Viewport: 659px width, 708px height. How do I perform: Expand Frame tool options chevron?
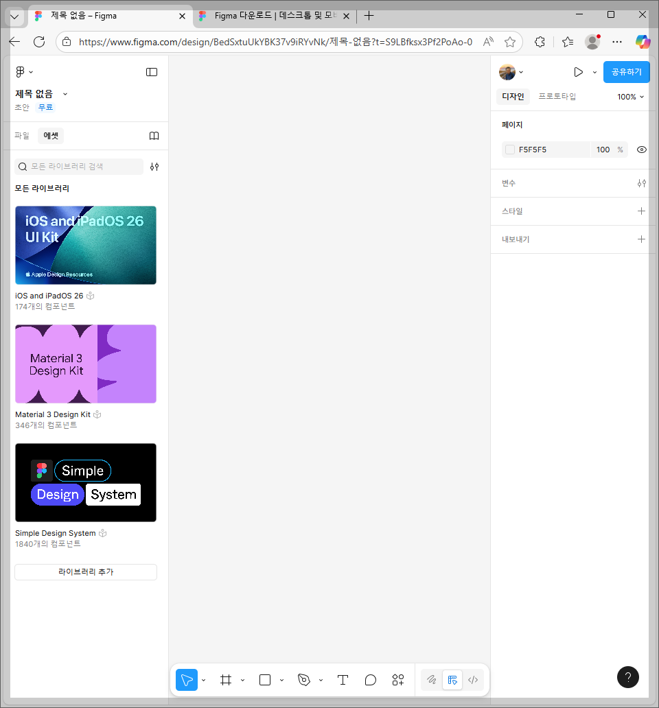(242, 680)
